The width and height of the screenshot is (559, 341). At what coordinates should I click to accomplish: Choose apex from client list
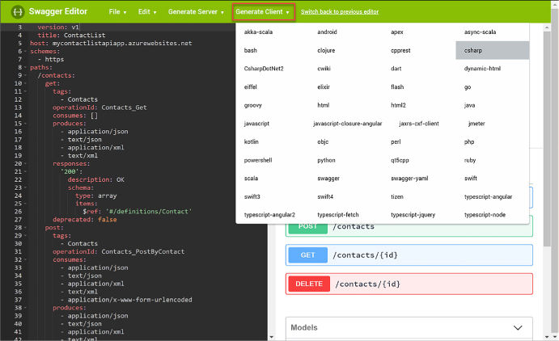click(x=396, y=32)
